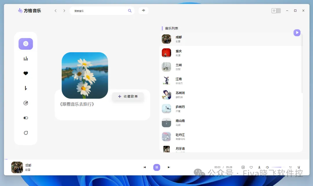
Task: Click the playback progress bar above player
Action: tap(157, 159)
